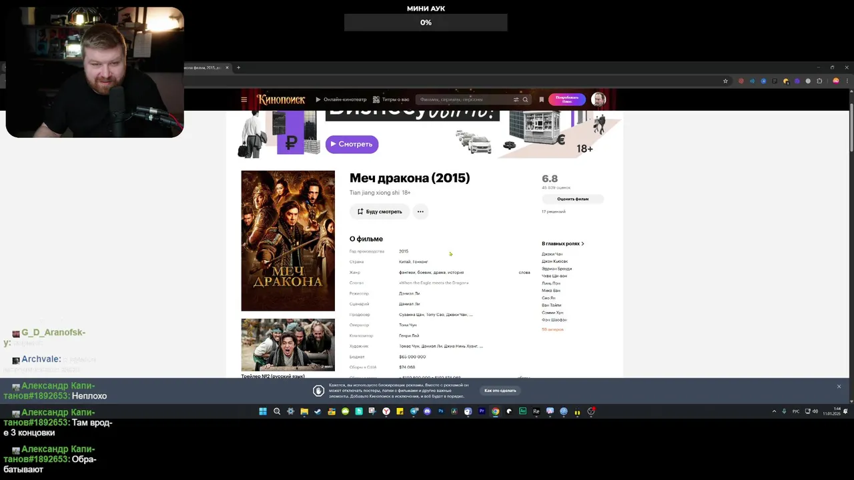Open Premiere Pro from the taskbar

click(482, 411)
